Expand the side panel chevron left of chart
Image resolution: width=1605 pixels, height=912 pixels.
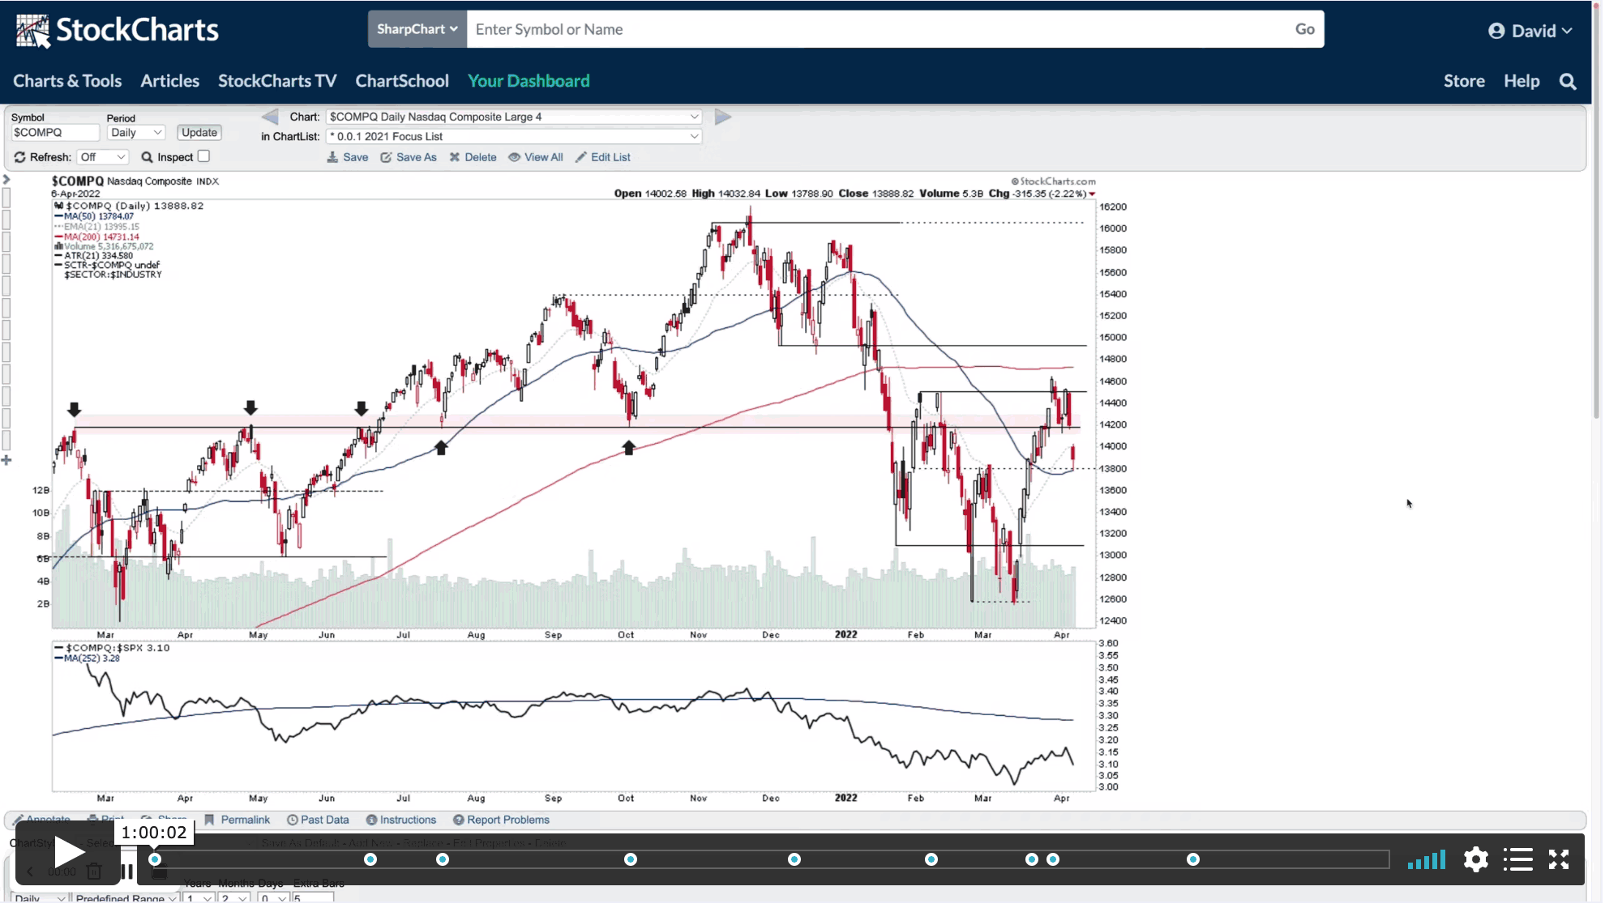pos(6,180)
